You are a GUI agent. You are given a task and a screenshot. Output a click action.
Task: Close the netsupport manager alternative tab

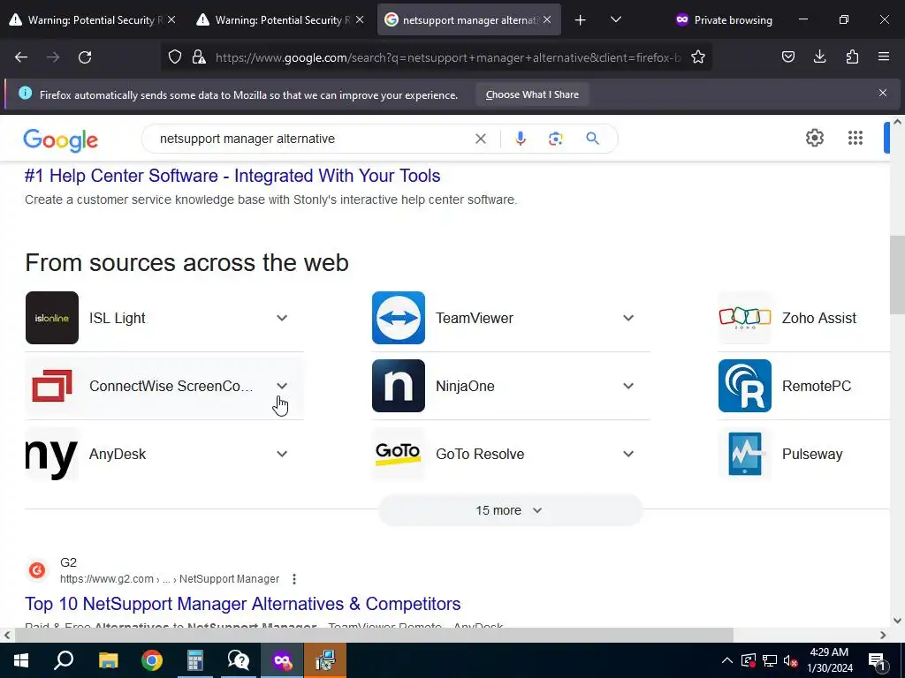click(547, 20)
